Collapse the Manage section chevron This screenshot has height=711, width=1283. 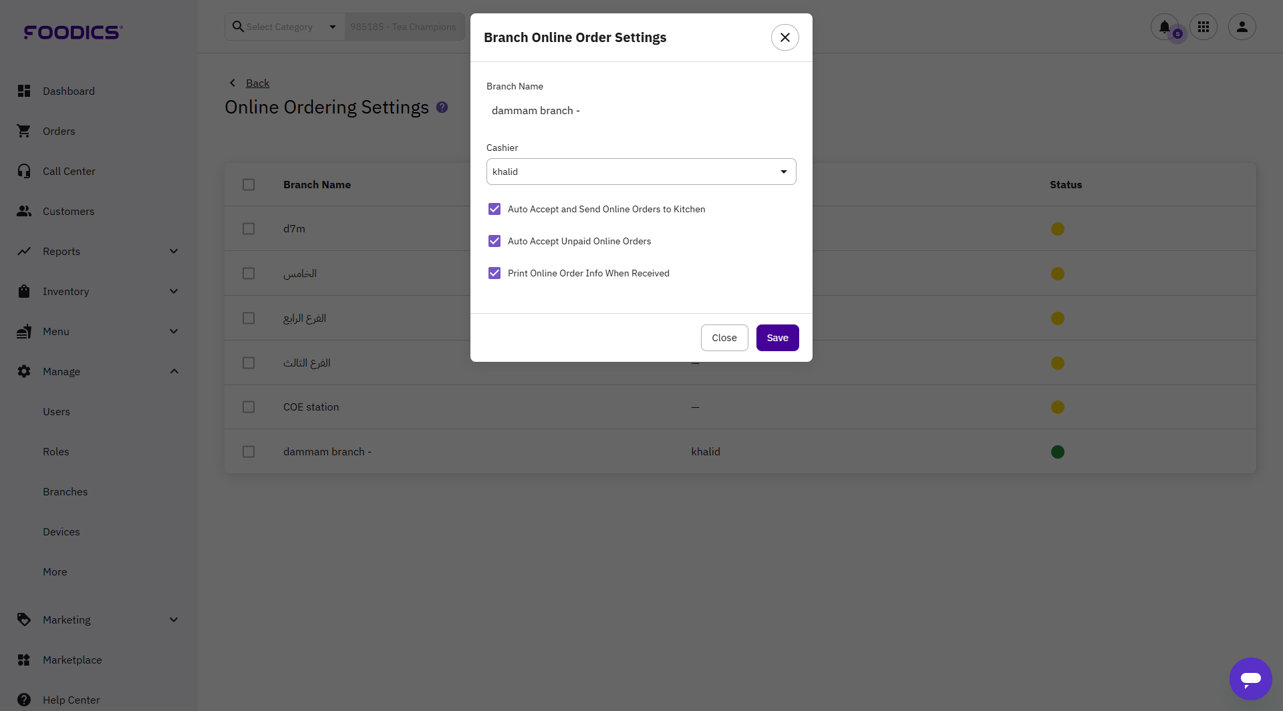coord(174,371)
